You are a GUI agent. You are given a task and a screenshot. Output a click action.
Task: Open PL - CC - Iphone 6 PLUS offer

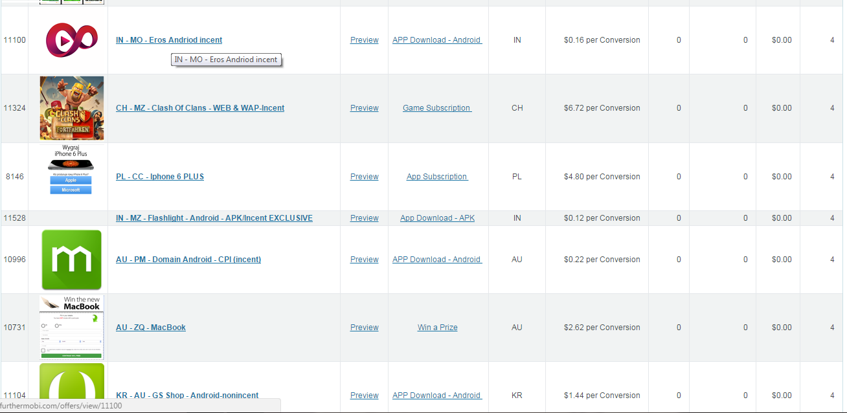(x=159, y=177)
